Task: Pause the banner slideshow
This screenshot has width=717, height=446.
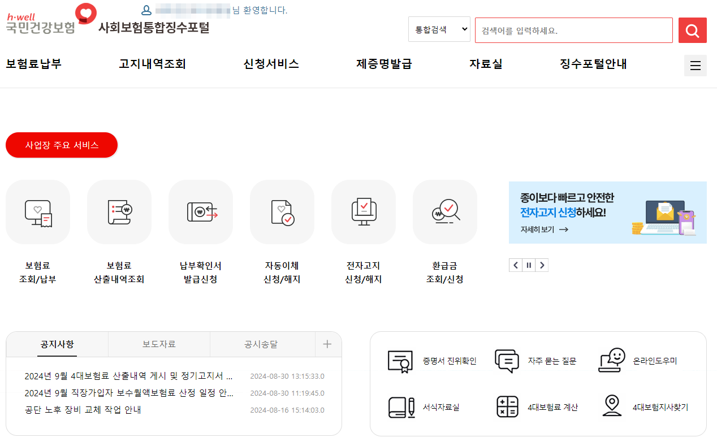Action: (529, 265)
